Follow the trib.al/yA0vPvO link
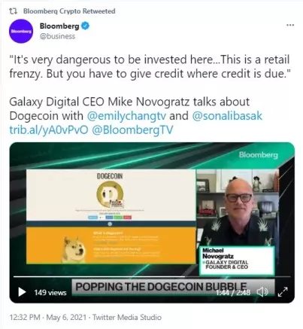Image resolution: width=303 pixels, height=329 pixels. [x=49, y=129]
